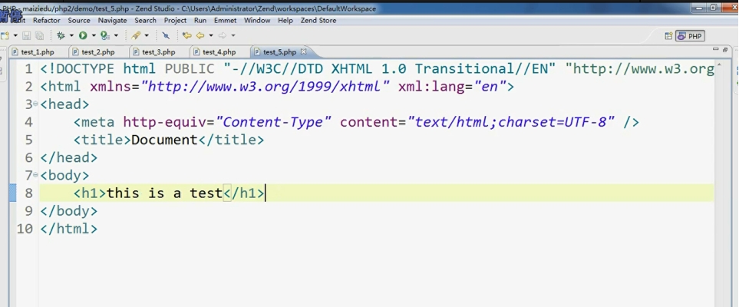The image size is (739, 307).
Task: Switch to the PHP perspective button
Action: pos(690,36)
